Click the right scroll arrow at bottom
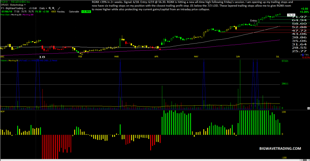This screenshot has height=161, width=310. click(x=308, y=160)
